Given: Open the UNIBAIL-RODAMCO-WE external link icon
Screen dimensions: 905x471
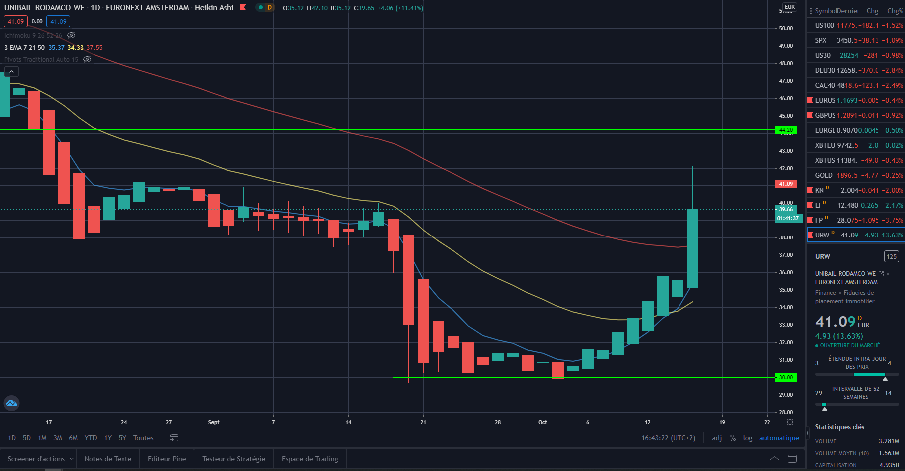Looking at the screenshot, I should 881,274.
